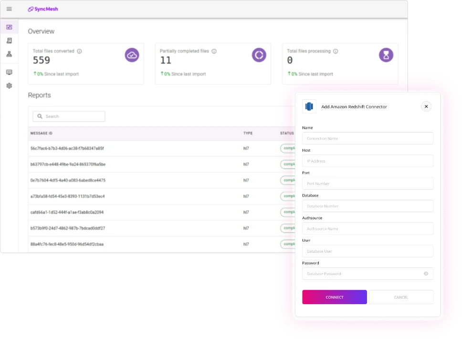Screen dimensions: 471x348
Task: Click the SyncMesh logo
Action: coord(42,9)
